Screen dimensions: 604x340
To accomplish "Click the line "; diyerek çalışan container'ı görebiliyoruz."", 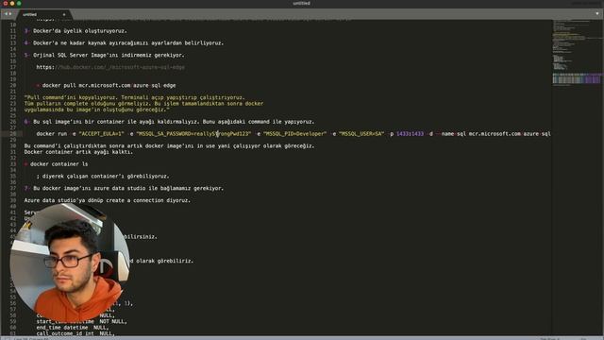I will click(103, 177).
